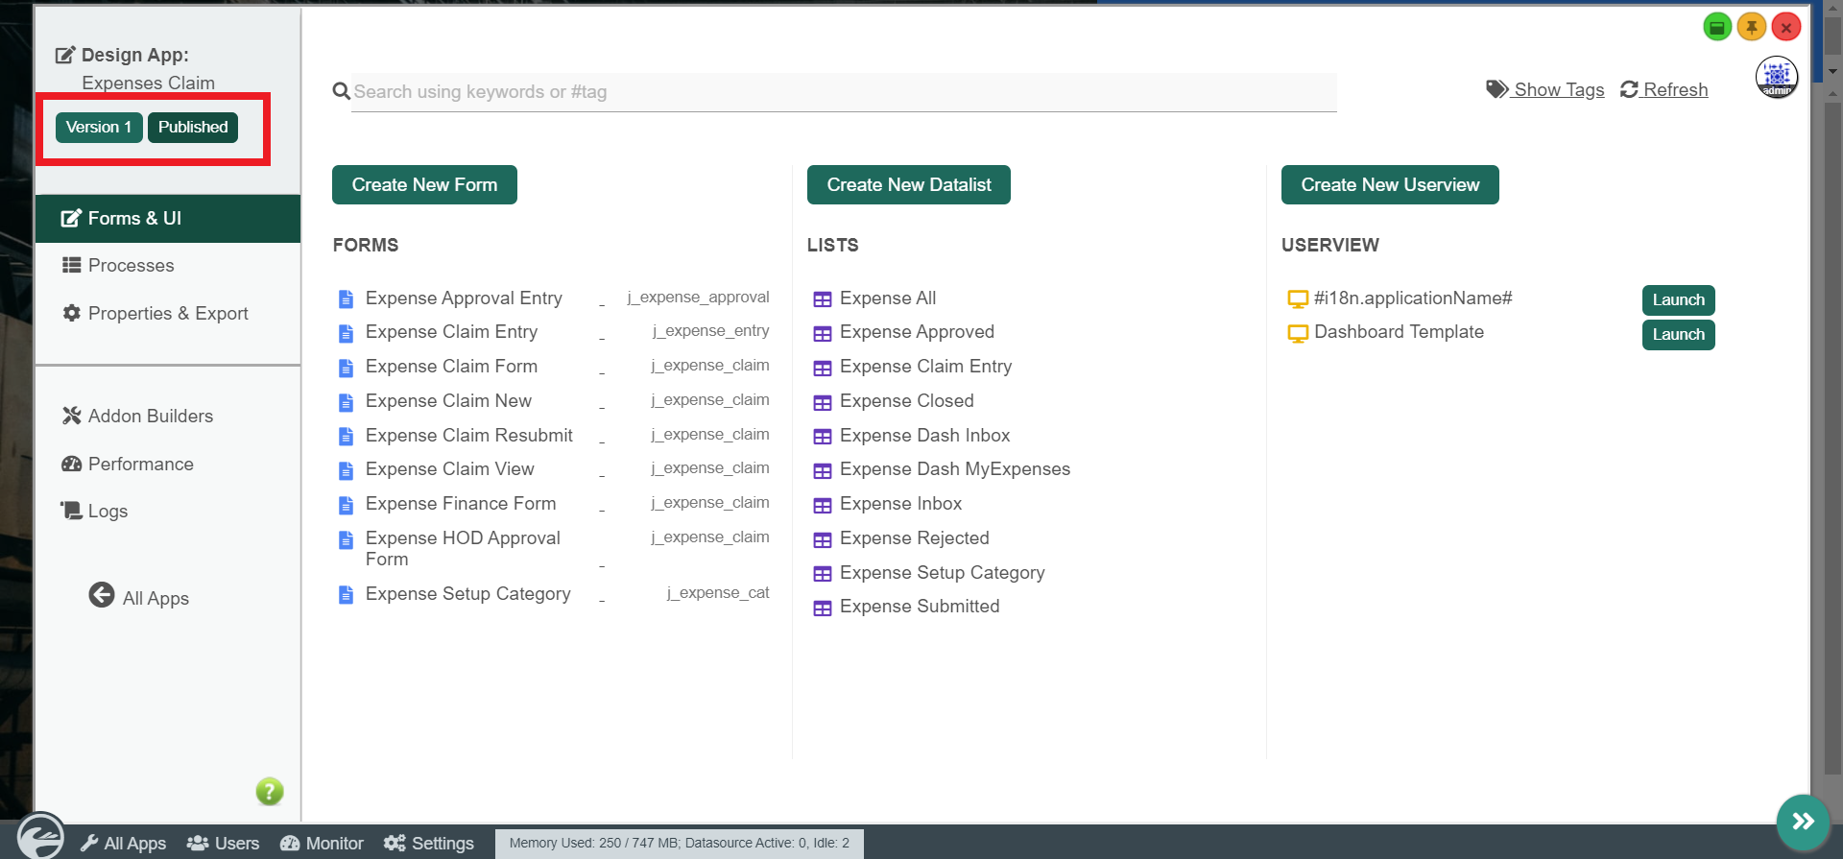Toggle the Published status badge
Viewport: 1843px width, 859px height.
pos(193,128)
